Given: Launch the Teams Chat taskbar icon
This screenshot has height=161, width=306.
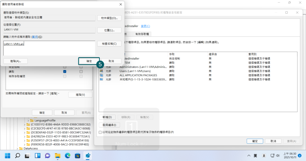Looking at the screenshot, I should click(48, 156).
